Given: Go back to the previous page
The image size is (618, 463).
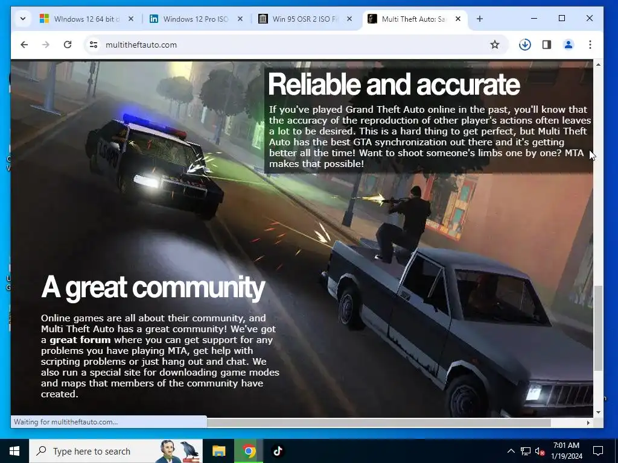Looking at the screenshot, I should [24, 45].
